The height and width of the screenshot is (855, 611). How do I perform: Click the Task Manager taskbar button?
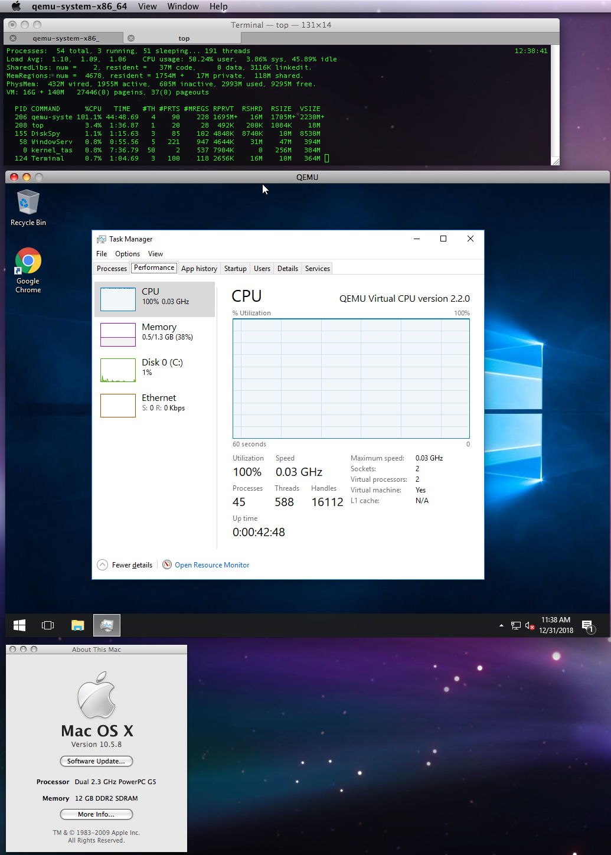click(x=107, y=625)
